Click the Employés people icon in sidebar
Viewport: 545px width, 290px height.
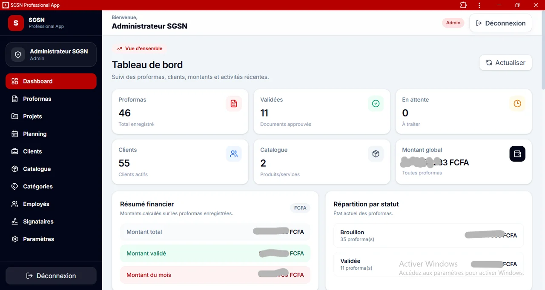[15, 204]
